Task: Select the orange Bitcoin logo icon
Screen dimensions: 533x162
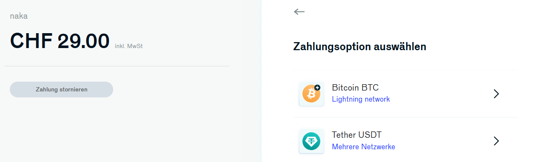Action: 311,94
